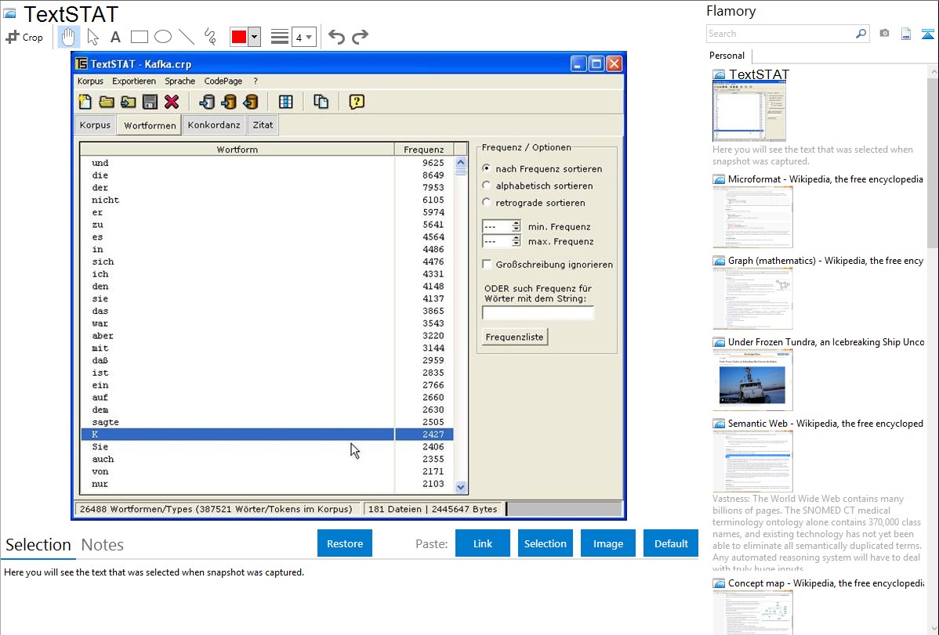
Task: Choose 'retrograde sortieren' radio option
Action: [x=487, y=203]
